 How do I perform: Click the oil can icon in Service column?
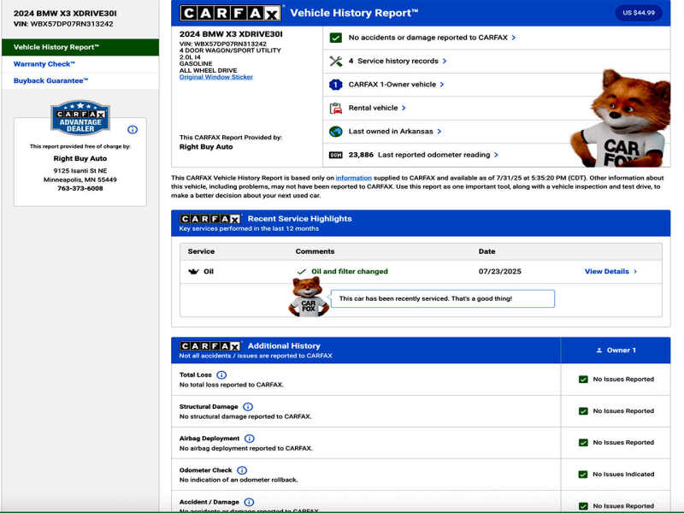(x=193, y=271)
